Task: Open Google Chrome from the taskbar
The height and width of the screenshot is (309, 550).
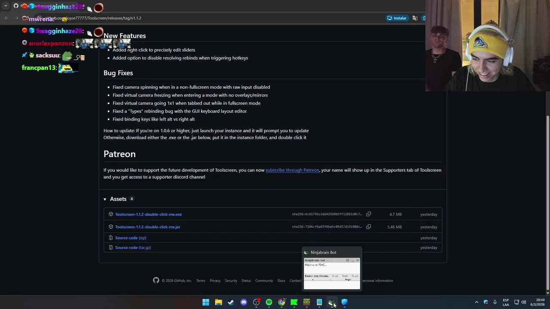Action: 281,302
